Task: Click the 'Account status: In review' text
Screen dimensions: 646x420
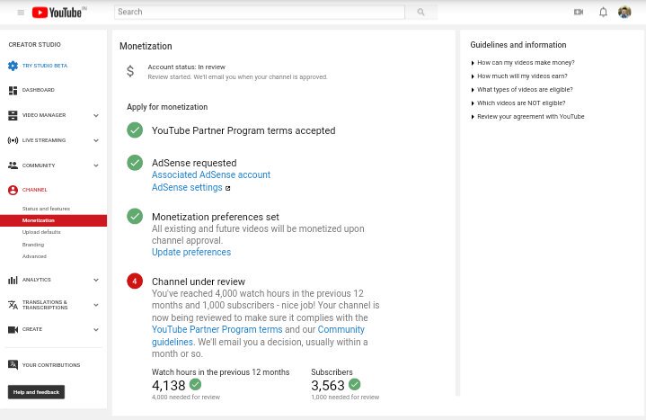Action: tap(187, 67)
